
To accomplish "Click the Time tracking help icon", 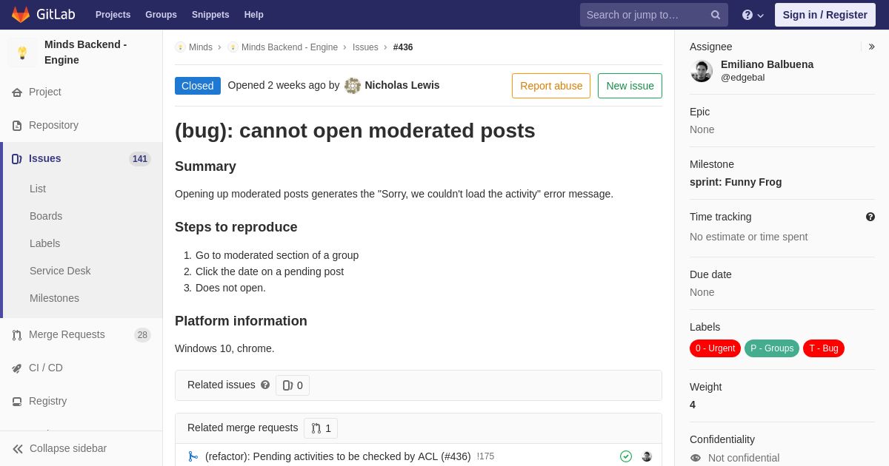I will (870, 217).
